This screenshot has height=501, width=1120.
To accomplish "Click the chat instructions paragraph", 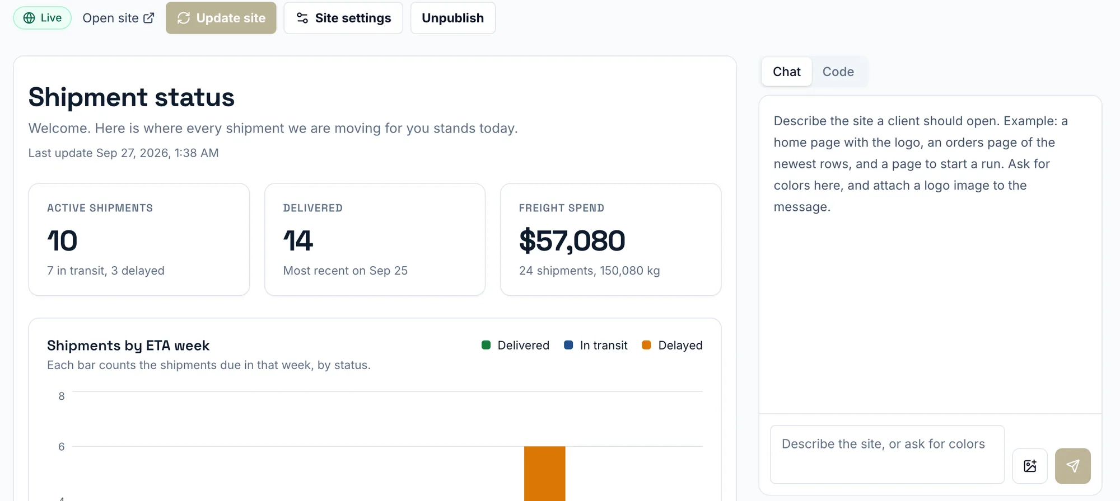I will coord(921,164).
